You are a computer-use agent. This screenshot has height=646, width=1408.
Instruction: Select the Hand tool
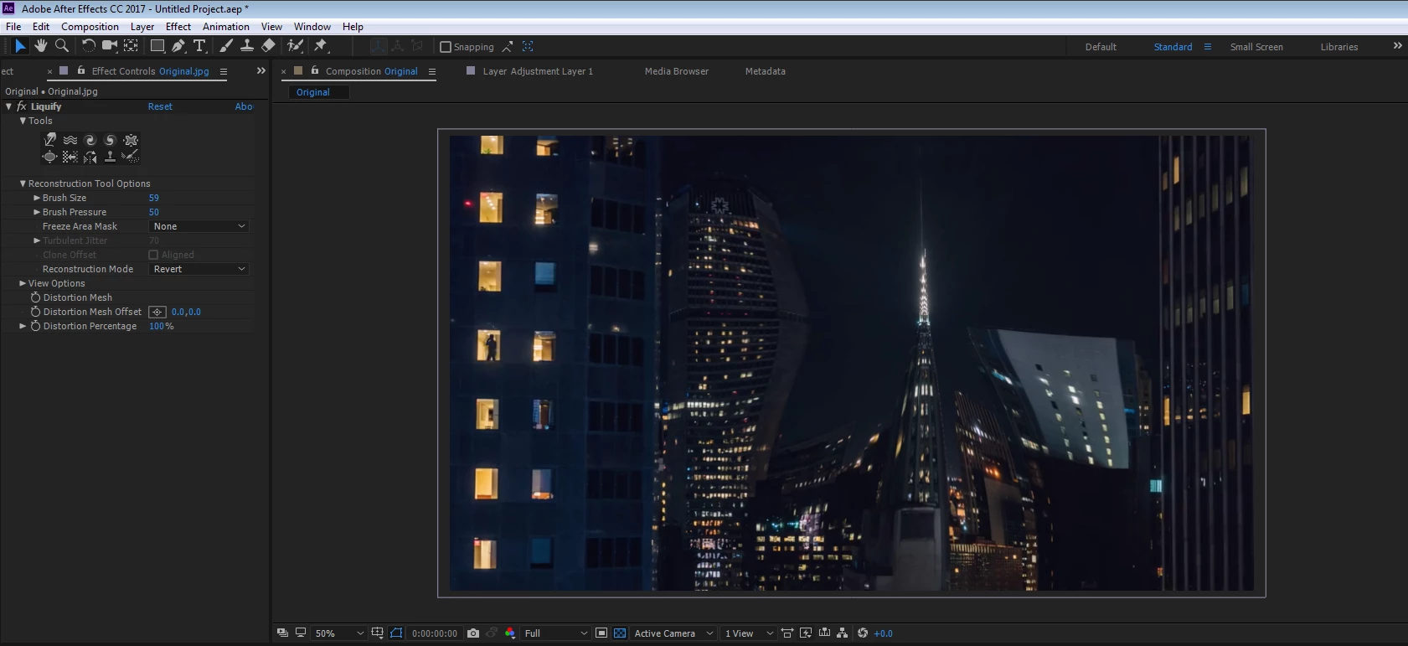click(40, 46)
